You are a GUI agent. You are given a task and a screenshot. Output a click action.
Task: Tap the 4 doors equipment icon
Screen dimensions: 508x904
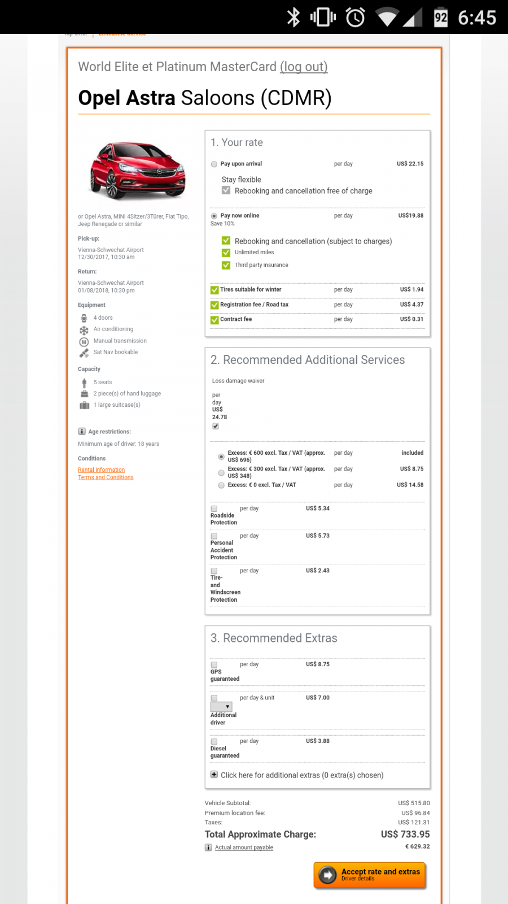coord(84,318)
